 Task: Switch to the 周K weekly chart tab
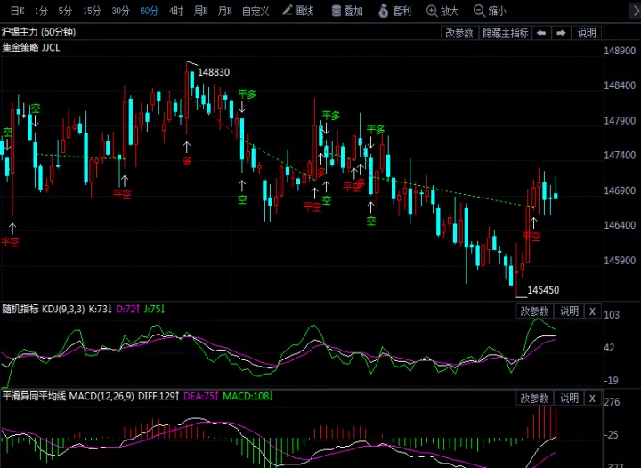pyautogui.click(x=200, y=11)
